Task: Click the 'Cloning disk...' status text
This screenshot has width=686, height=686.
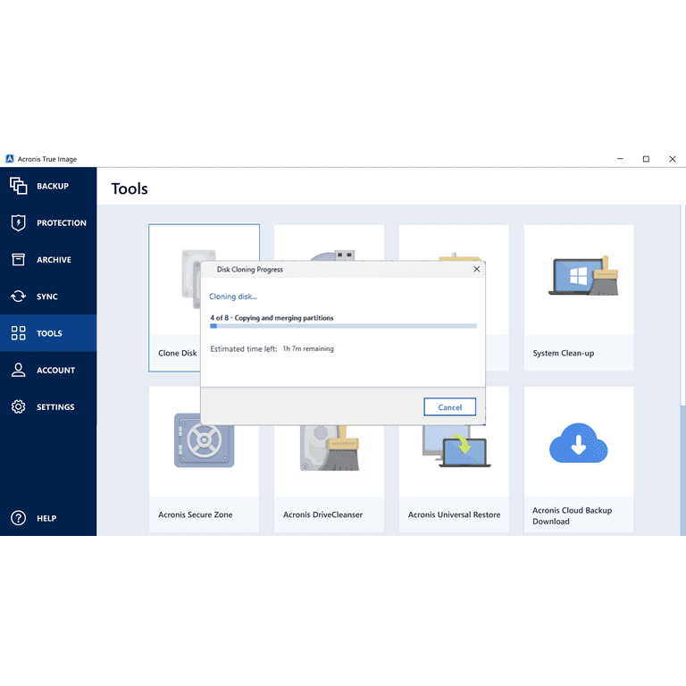Action: coord(233,297)
